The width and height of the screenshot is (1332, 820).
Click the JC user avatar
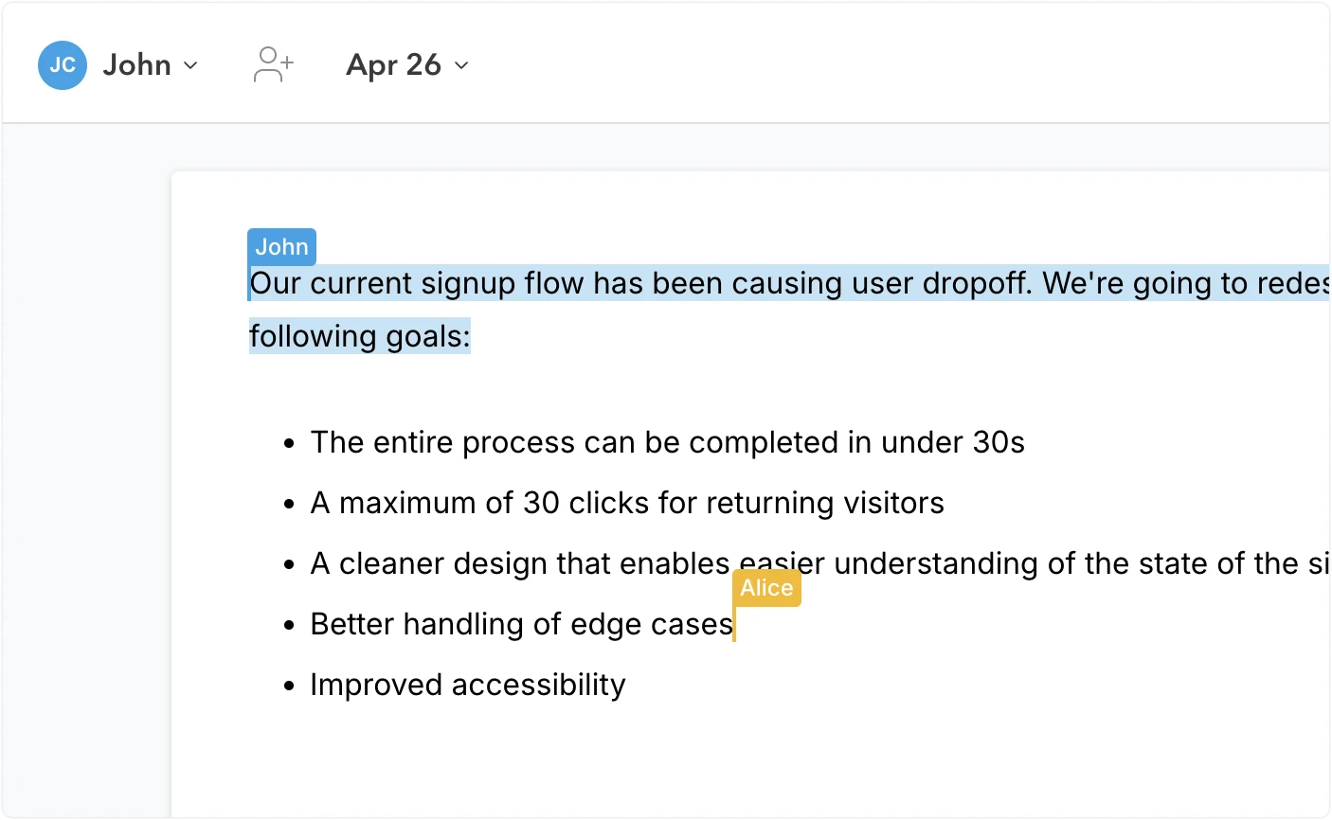63,65
